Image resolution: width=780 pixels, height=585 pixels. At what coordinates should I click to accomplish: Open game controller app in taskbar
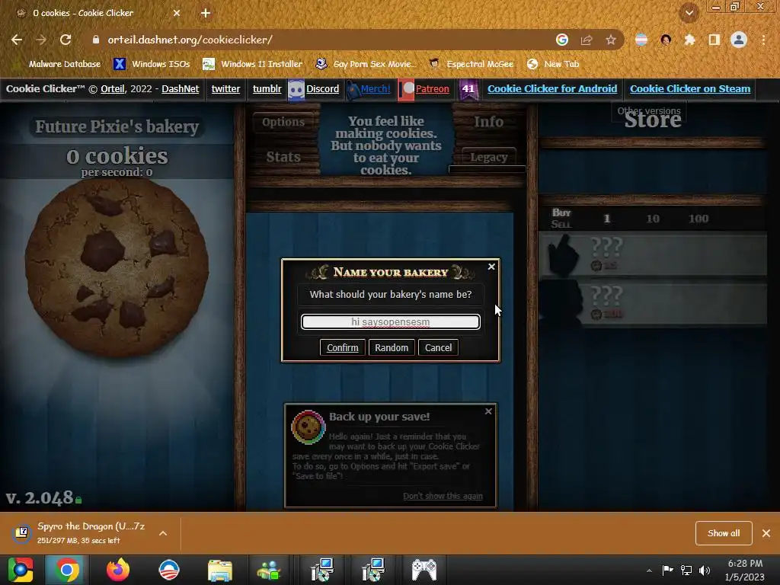(x=424, y=570)
